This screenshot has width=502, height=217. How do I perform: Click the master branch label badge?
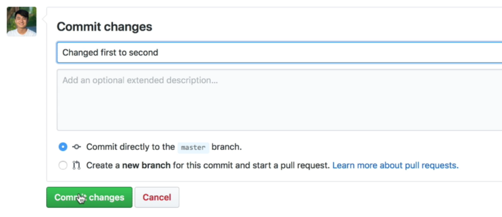point(193,148)
